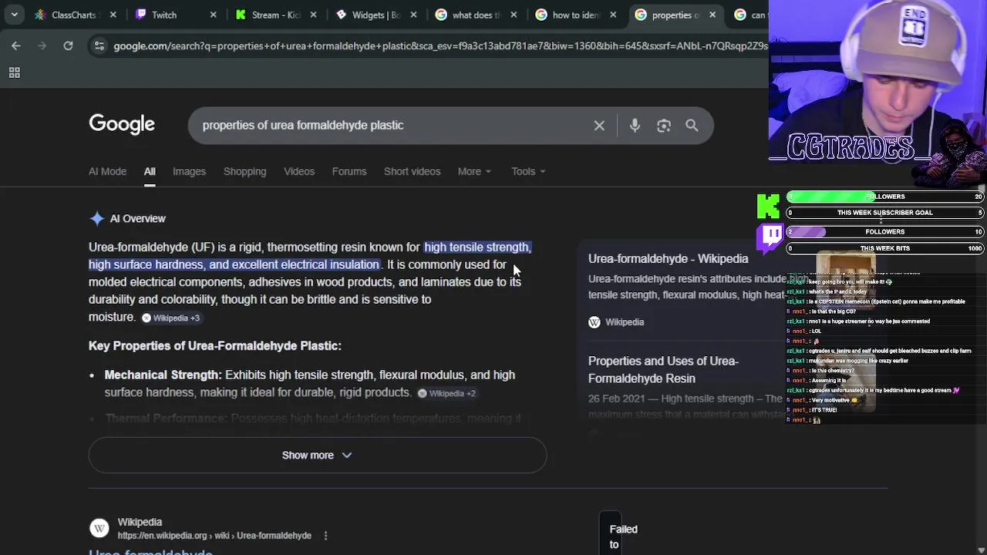
Task: Click the 'Mechanical Strength:' bullet label
Action: click(x=163, y=375)
